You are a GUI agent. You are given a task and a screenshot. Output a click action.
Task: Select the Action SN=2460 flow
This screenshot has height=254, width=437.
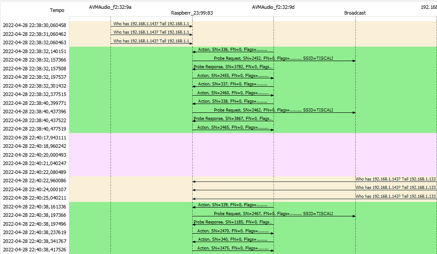point(233,93)
